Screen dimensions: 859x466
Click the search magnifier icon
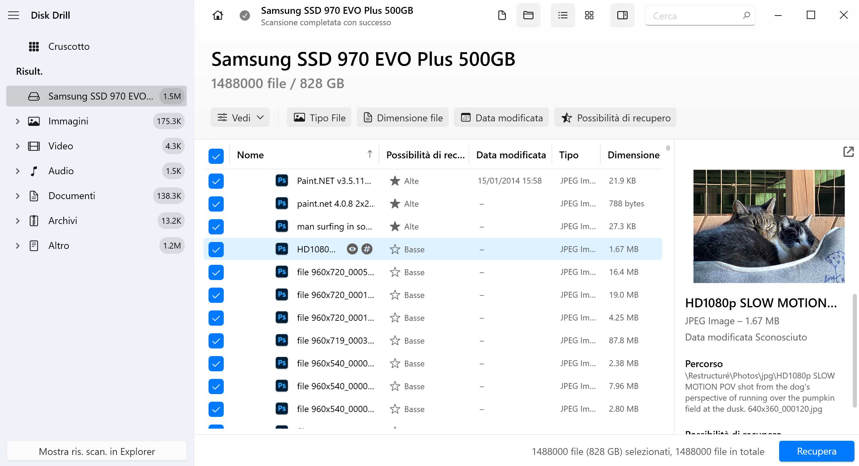(746, 15)
